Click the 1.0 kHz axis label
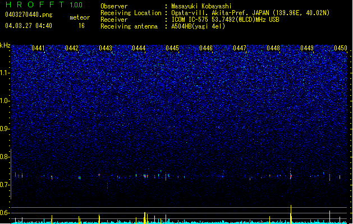Viewport: 353px width, 224px height. coord(5,101)
